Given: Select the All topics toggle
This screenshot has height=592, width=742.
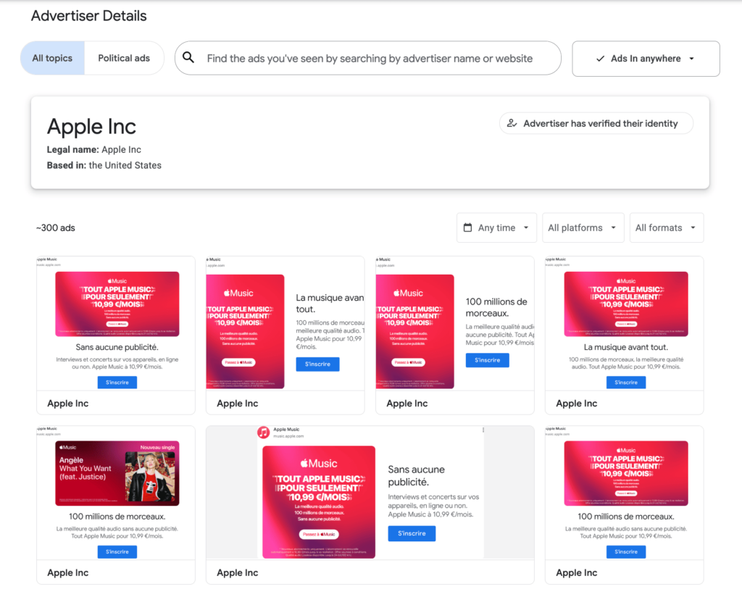Looking at the screenshot, I should point(52,58).
